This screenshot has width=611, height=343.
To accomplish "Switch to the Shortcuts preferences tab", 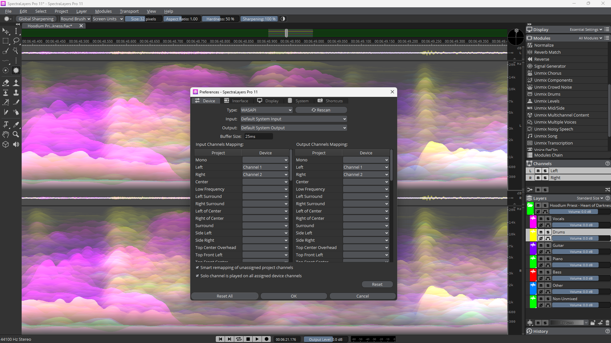I will 330,101.
